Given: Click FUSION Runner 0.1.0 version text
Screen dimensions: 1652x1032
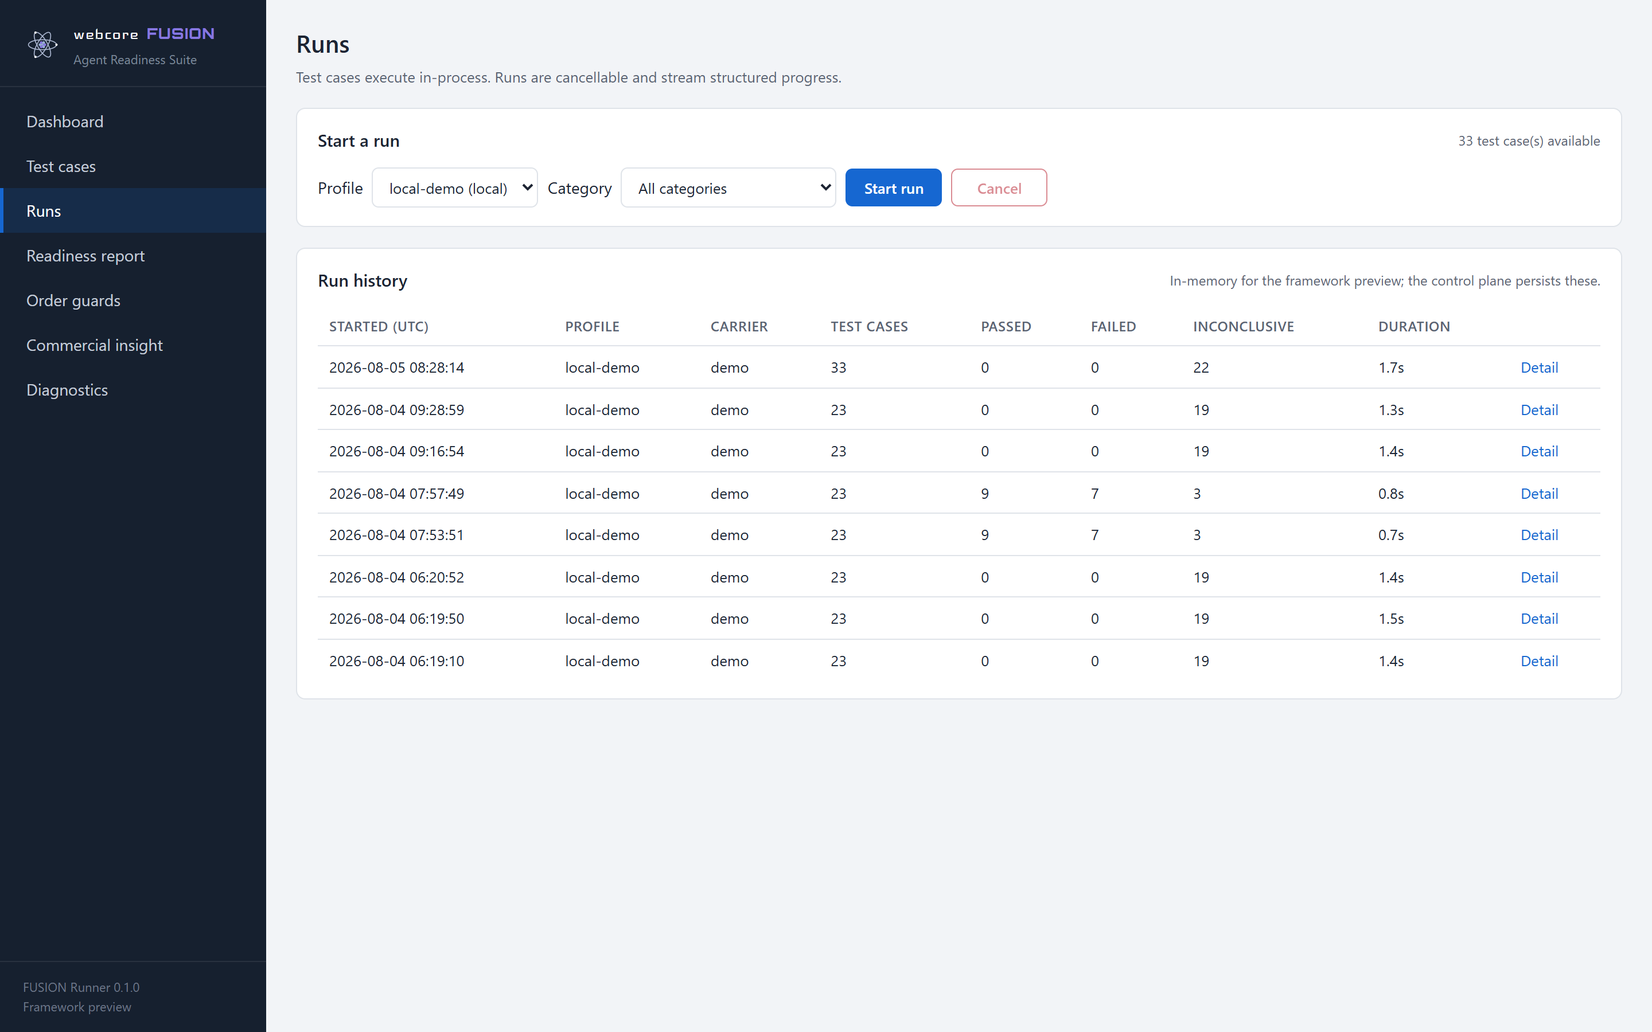Looking at the screenshot, I should click(x=81, y=987).
